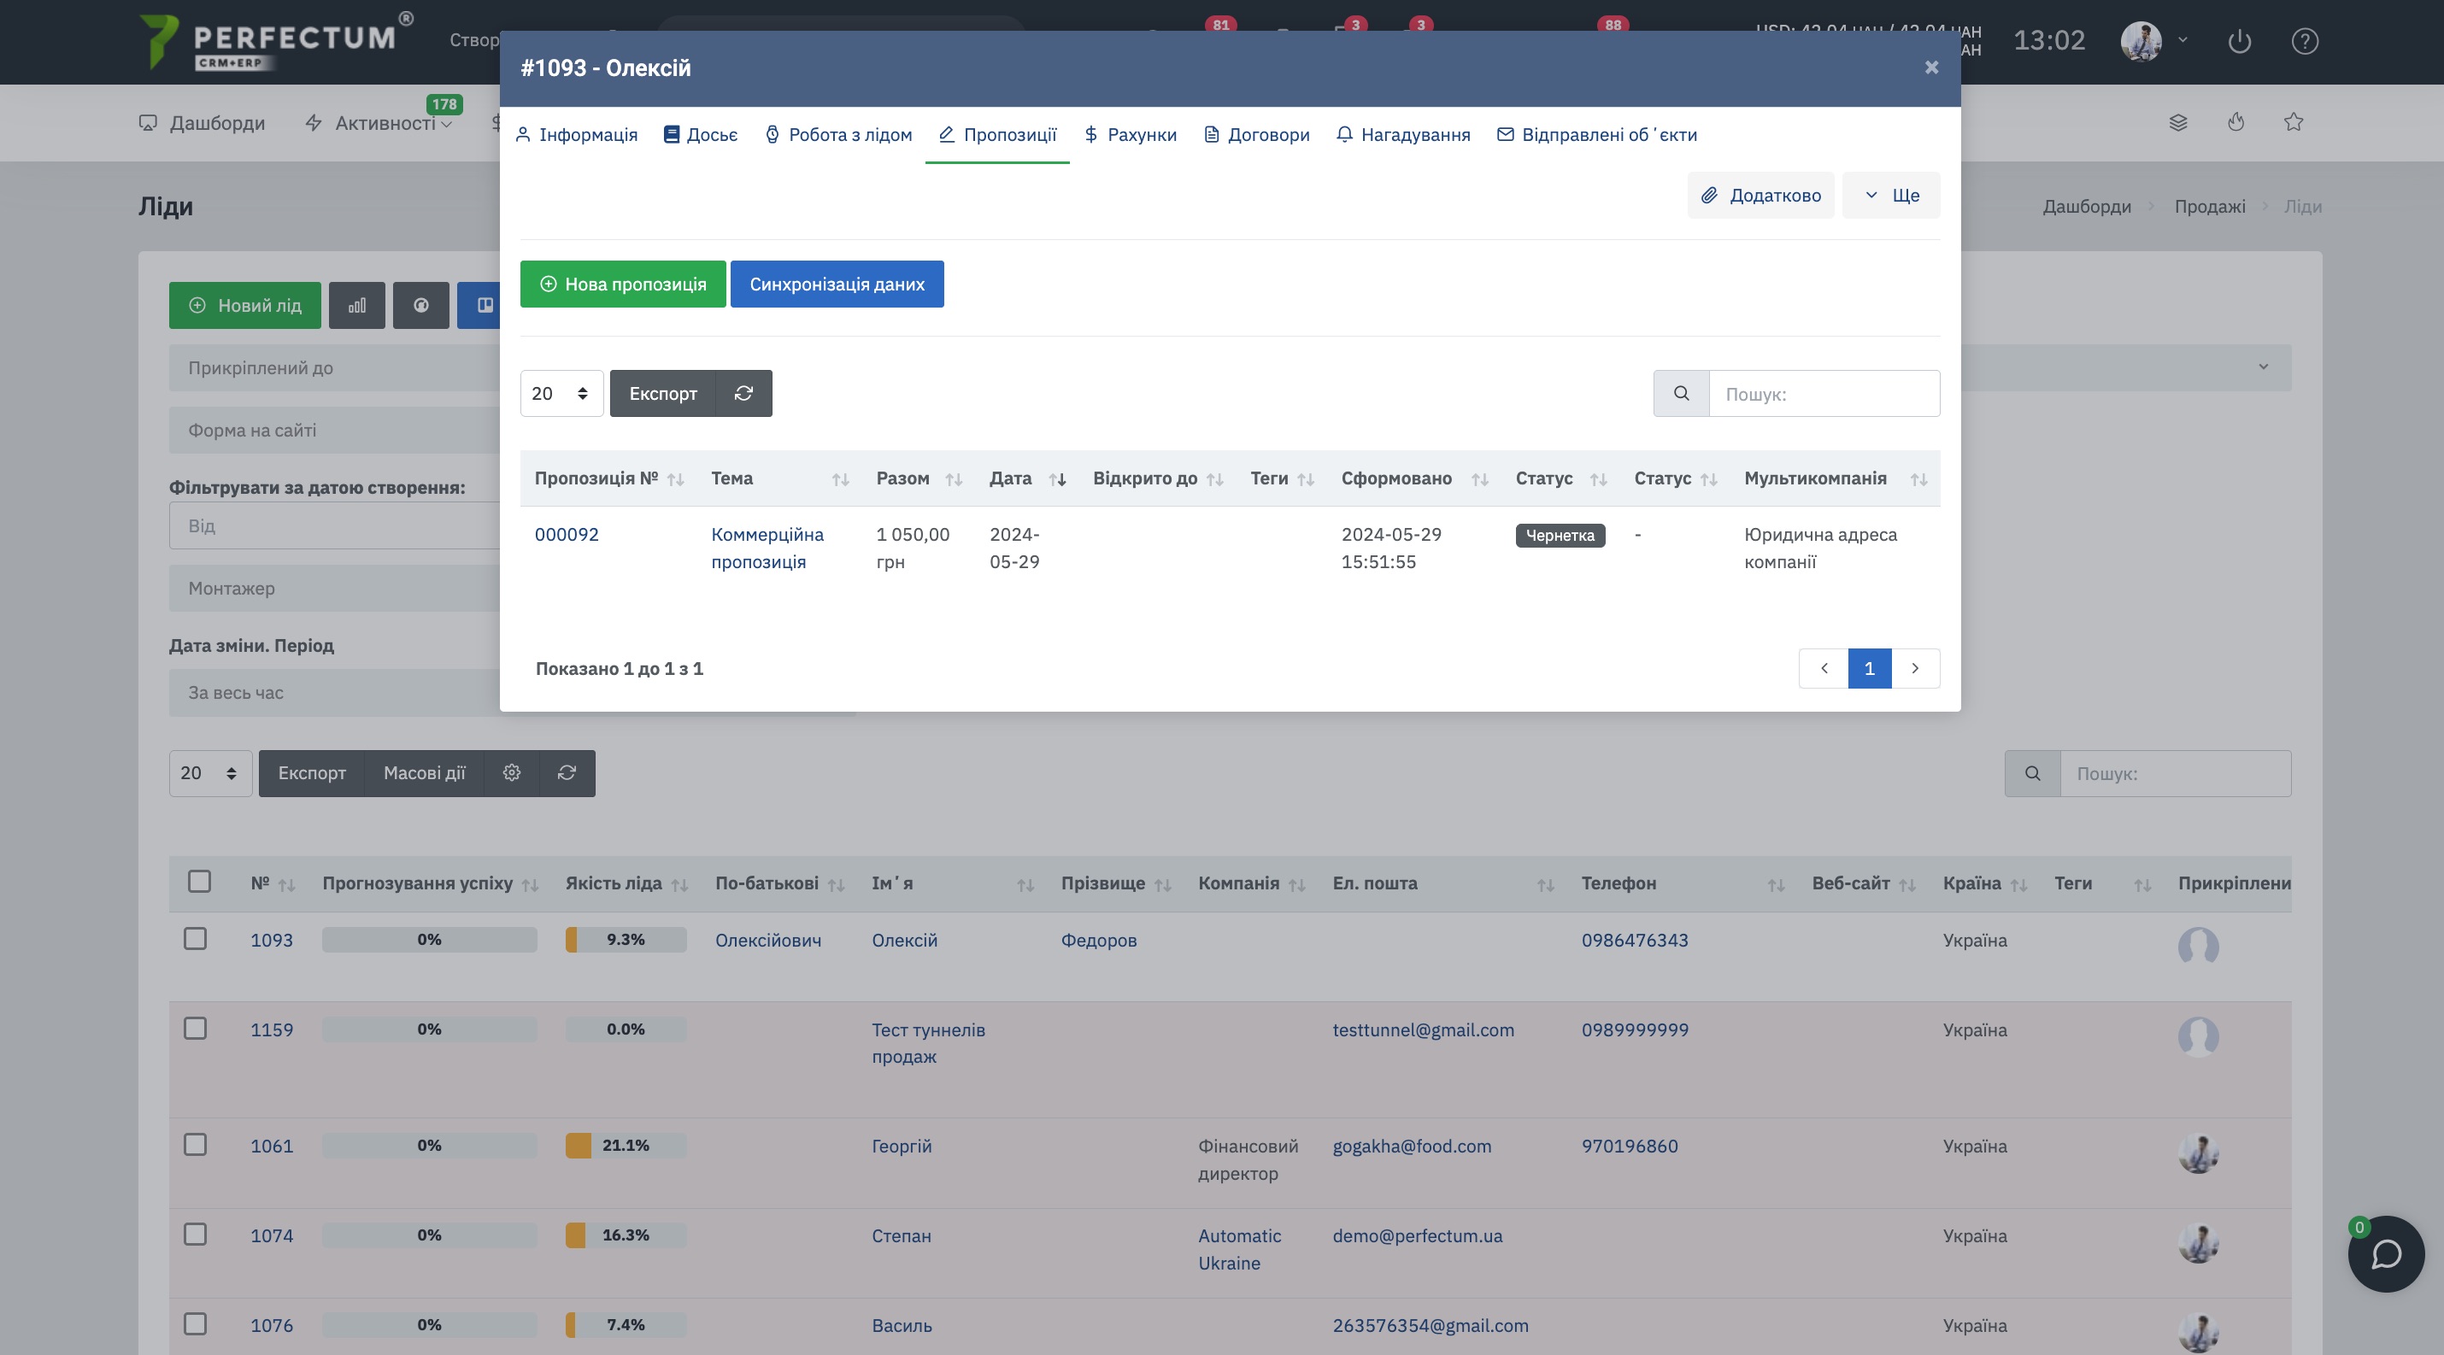
Task: Open the help question mark icon
Action: coord(2305,41)
